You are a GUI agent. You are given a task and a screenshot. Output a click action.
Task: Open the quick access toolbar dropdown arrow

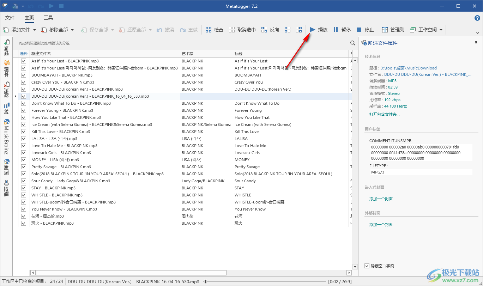point(23,6)
